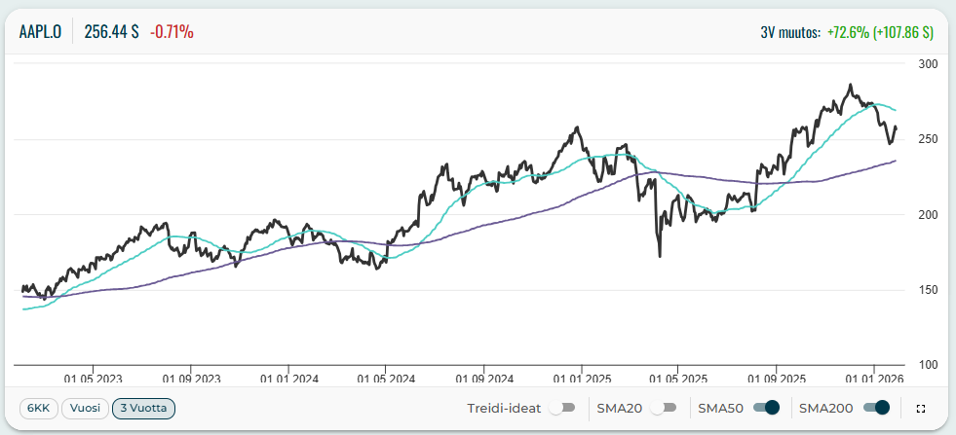Click the 01 05 2023 date label

(94, 378)
